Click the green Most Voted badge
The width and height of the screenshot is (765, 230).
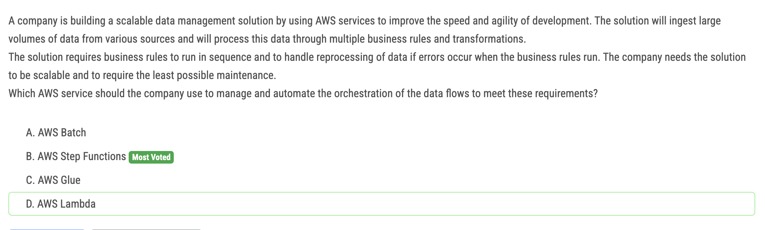151,157
